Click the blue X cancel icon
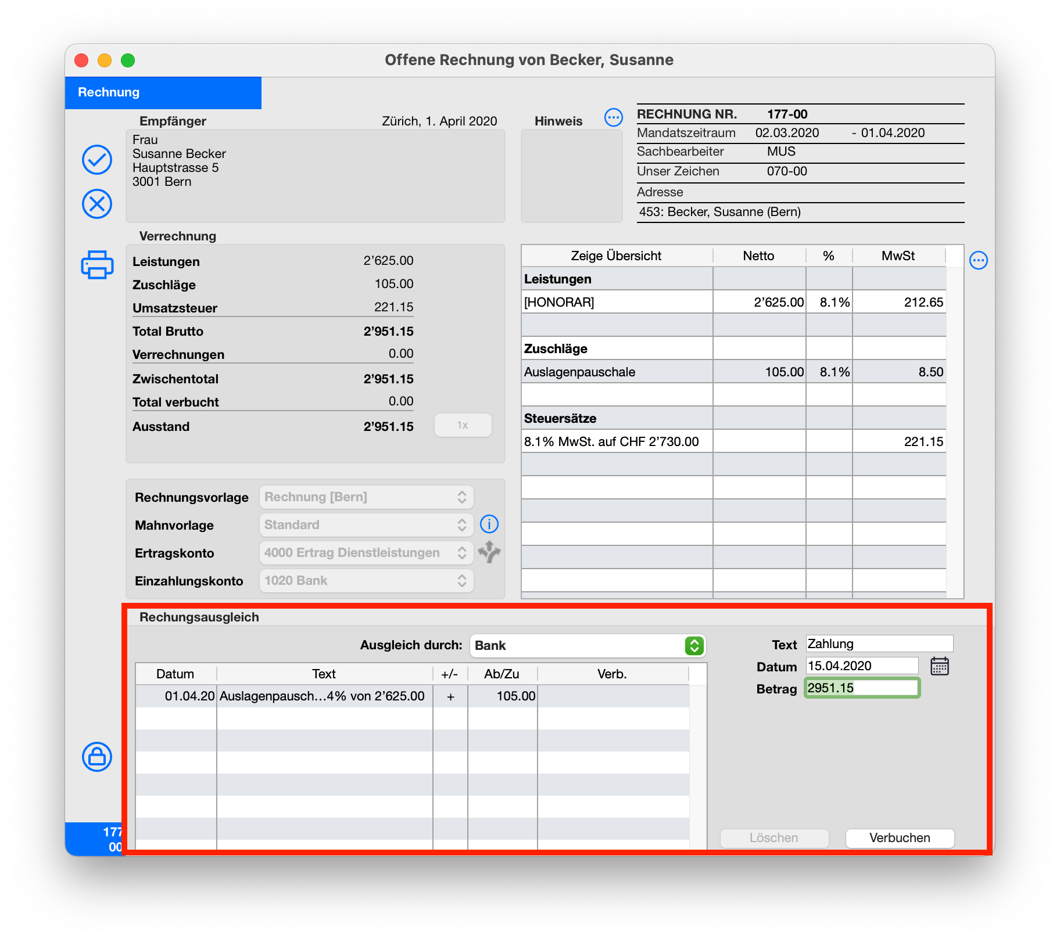Viewport: 1060px width, 942px height. click(96, 204)
